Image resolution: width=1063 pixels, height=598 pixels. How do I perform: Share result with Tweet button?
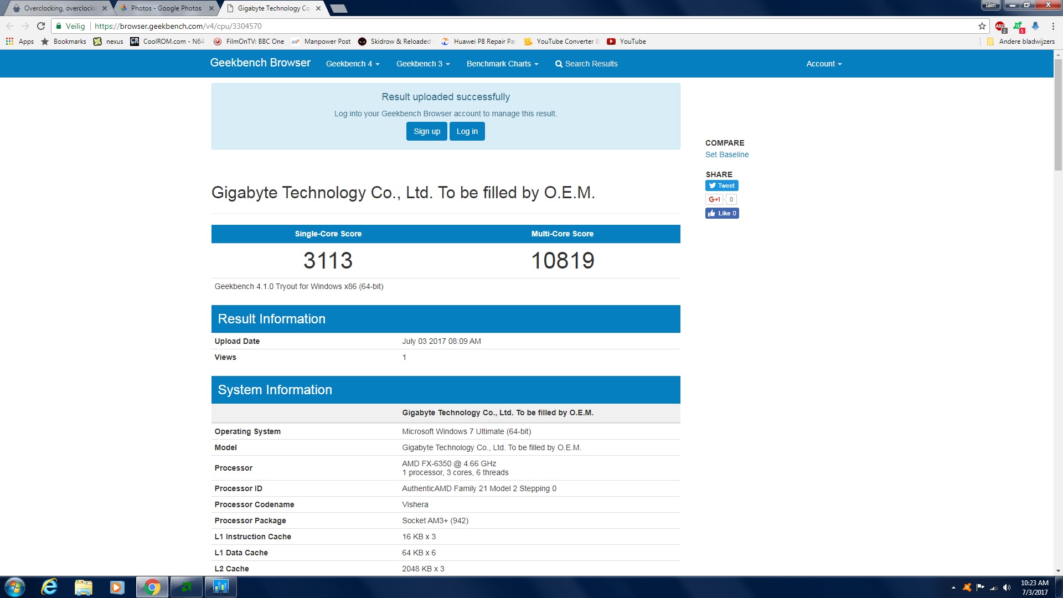[x=722, y=185]
